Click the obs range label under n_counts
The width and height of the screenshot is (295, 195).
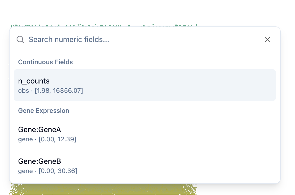[50, 90]
